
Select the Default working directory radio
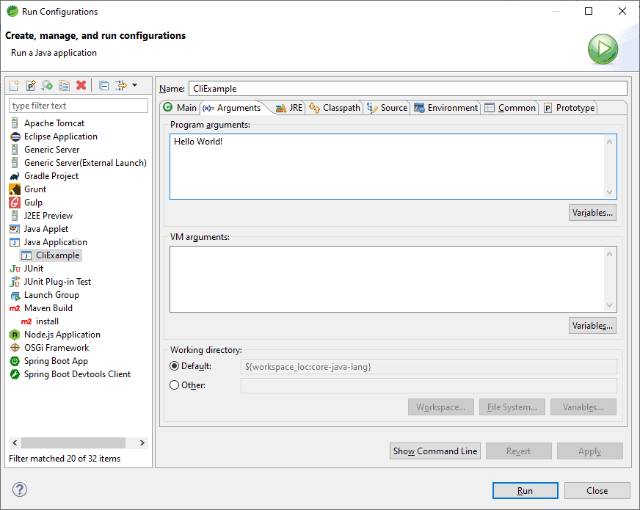[x=175, y=366]
